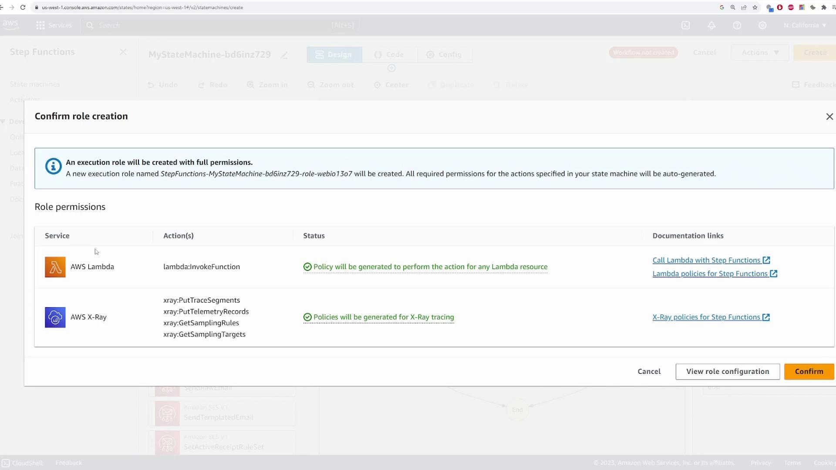Open the help question mark icon
This screenshot has height=470, width=836.
737,25
